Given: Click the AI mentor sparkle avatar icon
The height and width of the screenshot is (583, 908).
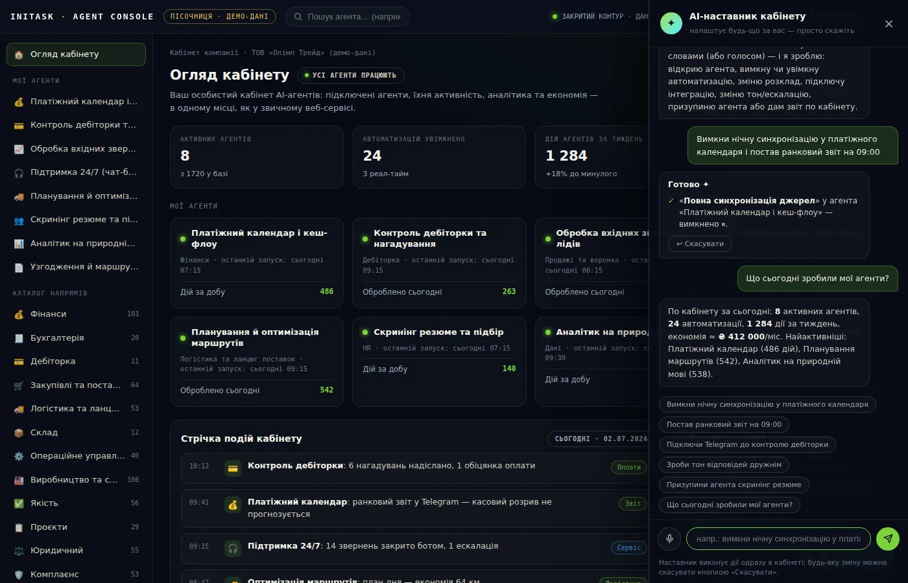Looking at the screenshot, I should (x=671, y=23).
